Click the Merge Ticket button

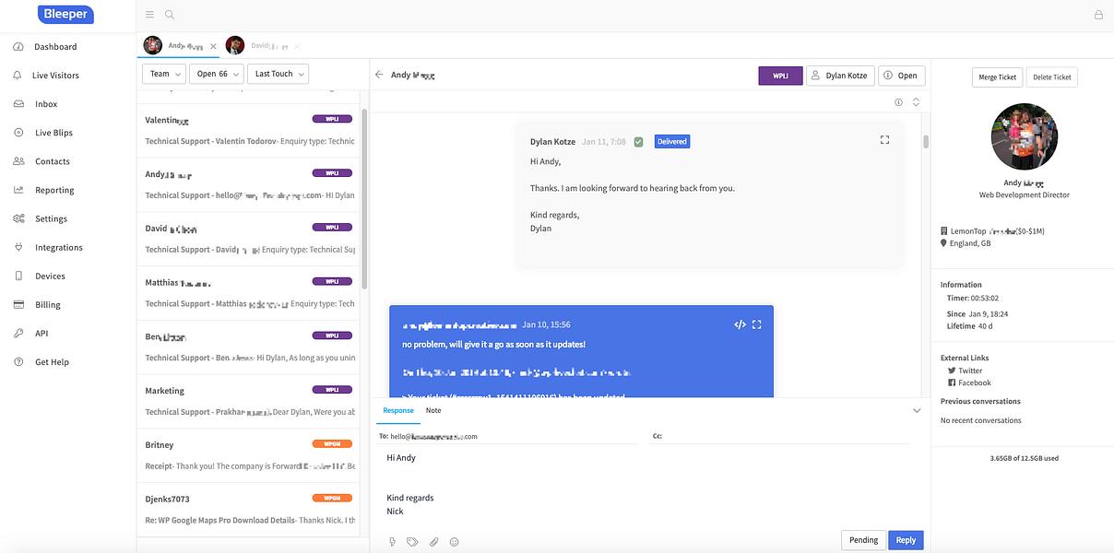coord(998,77)
